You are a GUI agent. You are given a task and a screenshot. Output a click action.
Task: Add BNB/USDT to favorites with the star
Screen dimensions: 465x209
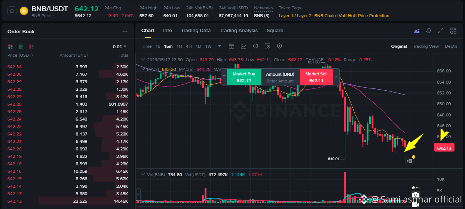pos(12,11)
